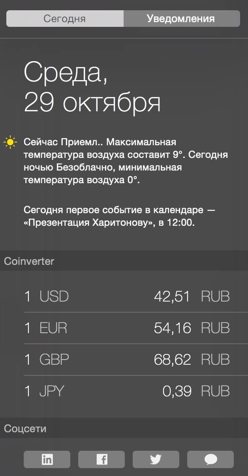
Task: Click the 42,51 exchange value
Action: pos(173,297)
